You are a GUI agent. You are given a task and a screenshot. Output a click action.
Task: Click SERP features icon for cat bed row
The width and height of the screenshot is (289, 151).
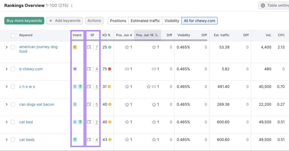pos(89,122)
